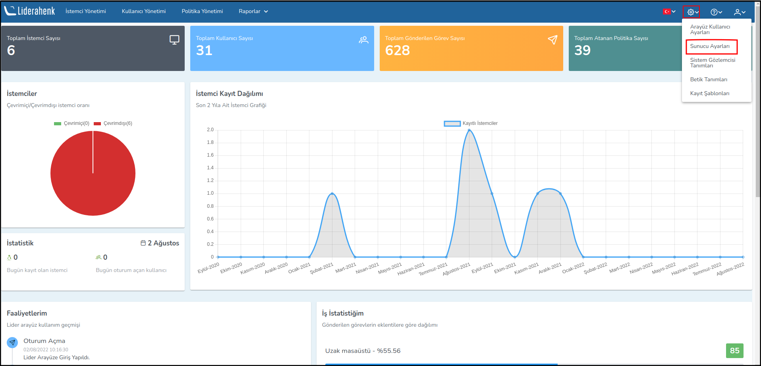The height and width of the screenshot is (366, 761).
Task: Click the red offline pie chart slice
Action: pos(93,186)
